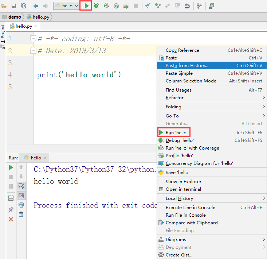
Task: Toggle soft-wrap in Run console
Action: tap(21, 186)
